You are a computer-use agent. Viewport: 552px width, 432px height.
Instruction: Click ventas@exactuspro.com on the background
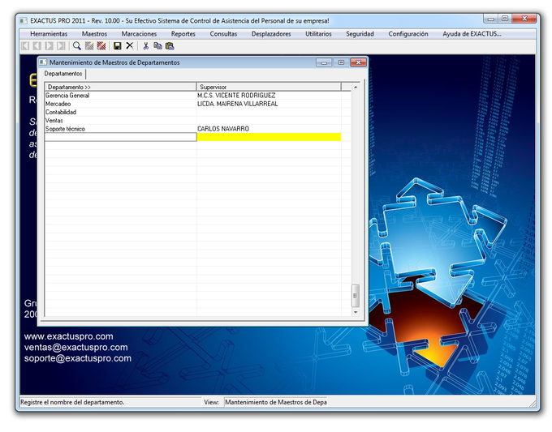click(x=76, y=347)
